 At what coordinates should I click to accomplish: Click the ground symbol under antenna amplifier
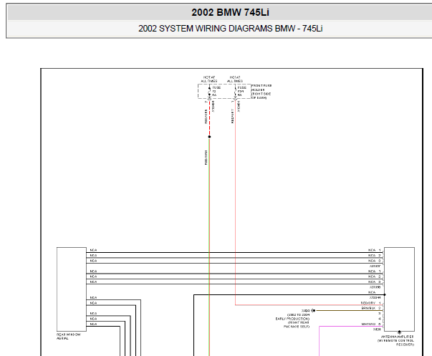coord(399,332)
